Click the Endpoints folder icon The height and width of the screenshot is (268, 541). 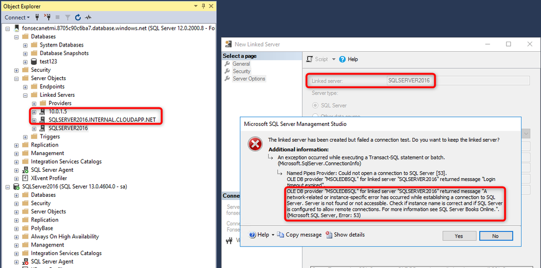pyautogui.click(x=34, y=86)
